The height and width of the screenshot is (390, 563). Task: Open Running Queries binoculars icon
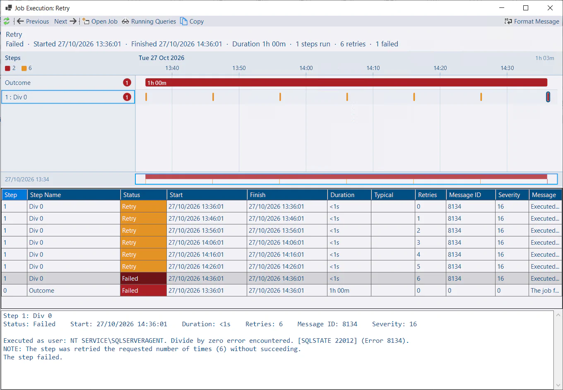125,22
